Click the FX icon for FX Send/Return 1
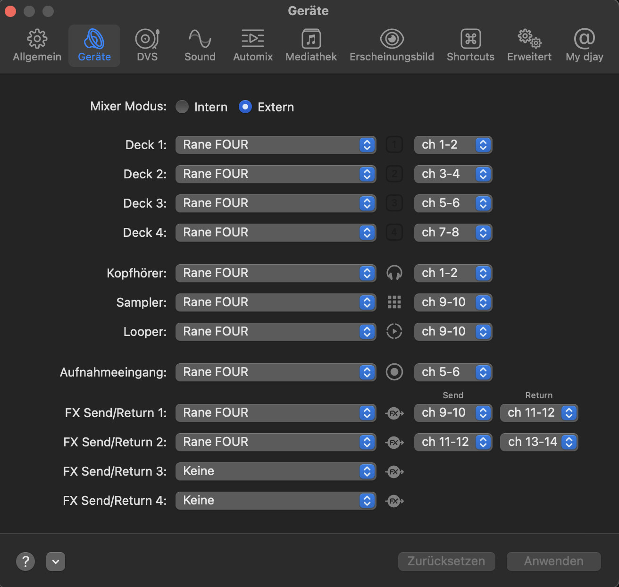 click(x=394, y=413)
